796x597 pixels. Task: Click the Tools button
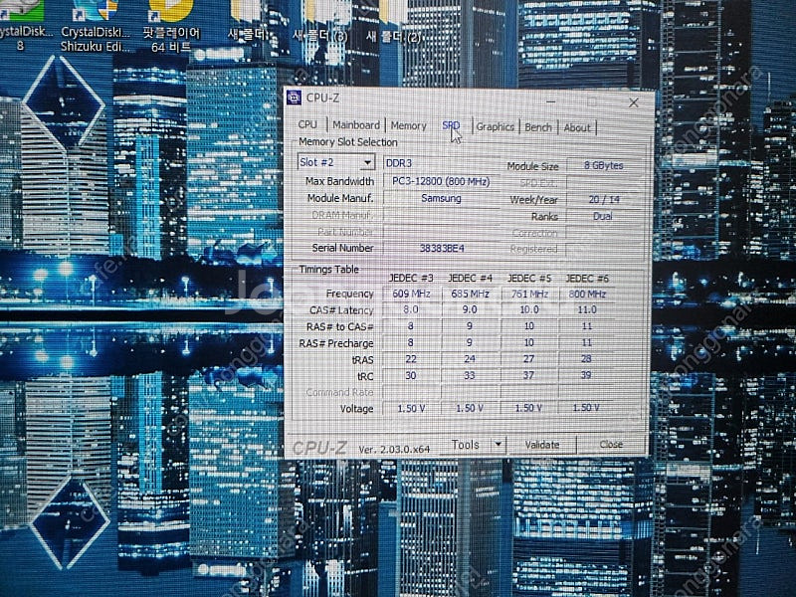[466, 445]
